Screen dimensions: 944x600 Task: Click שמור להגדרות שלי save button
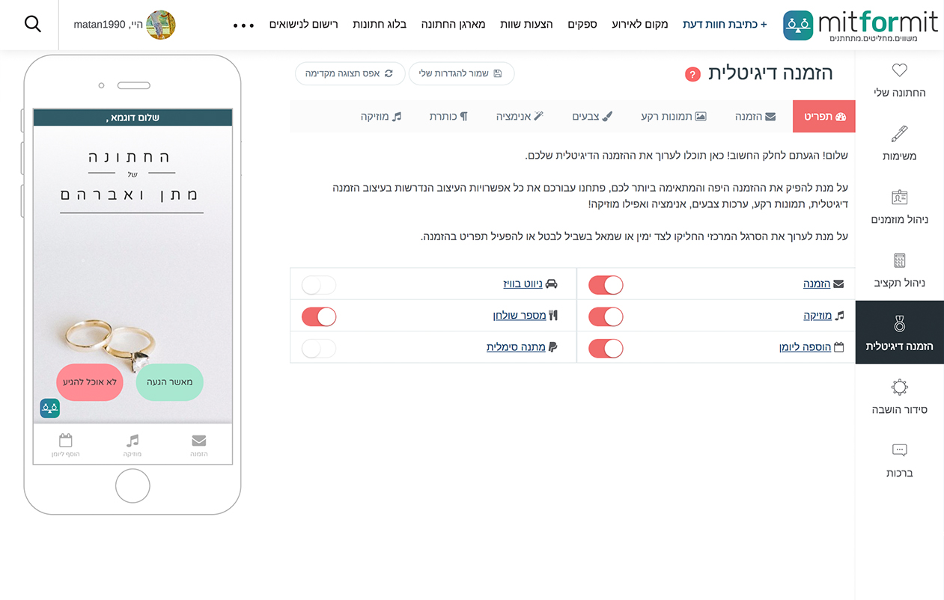pos(461,73)
